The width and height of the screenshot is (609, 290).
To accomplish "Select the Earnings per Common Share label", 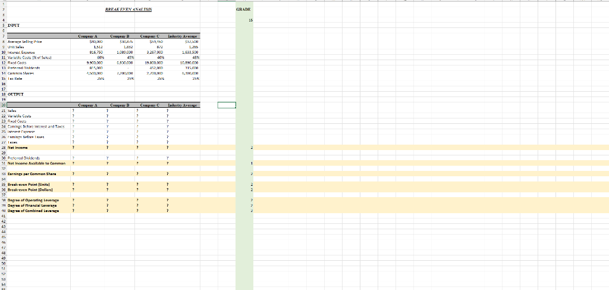I will 32,173.
